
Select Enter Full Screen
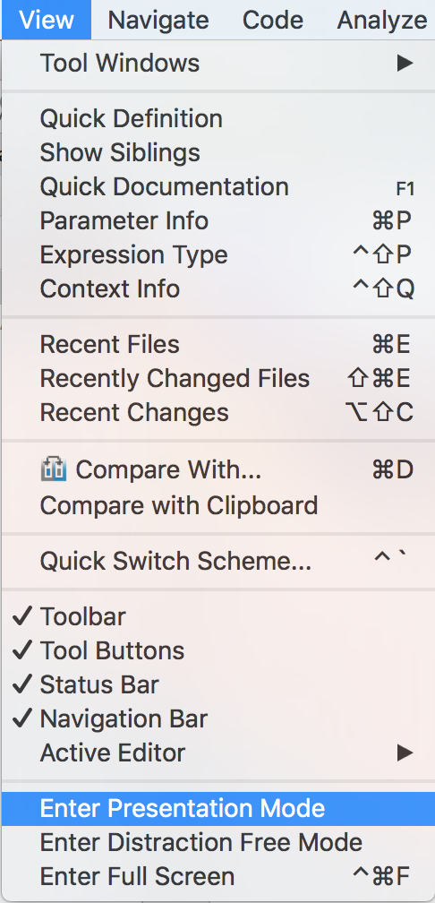coord(217,876)
